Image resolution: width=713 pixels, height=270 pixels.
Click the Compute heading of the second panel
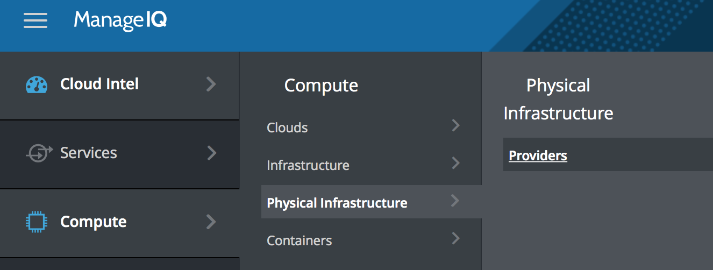click(x=321, y=86)
